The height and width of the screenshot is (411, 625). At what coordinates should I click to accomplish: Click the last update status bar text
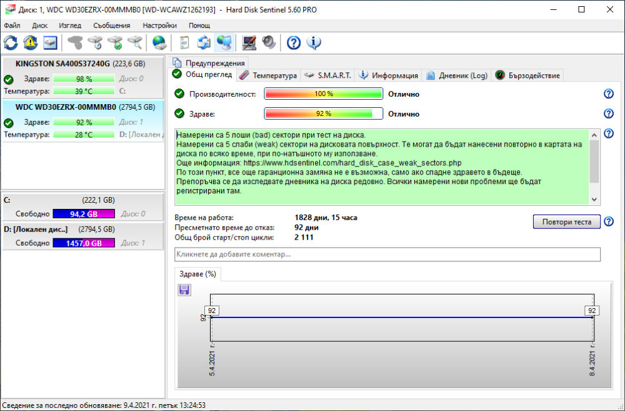click(x=104, y=405)
